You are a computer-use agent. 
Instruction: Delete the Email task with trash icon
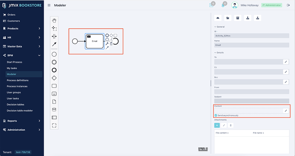coord(111,44)
